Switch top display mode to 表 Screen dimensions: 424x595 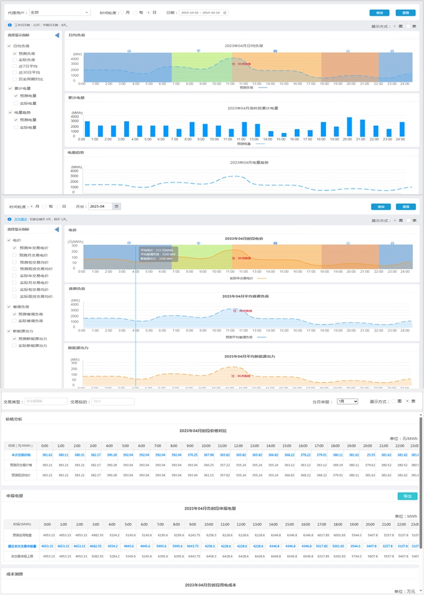tap(408, 26)
